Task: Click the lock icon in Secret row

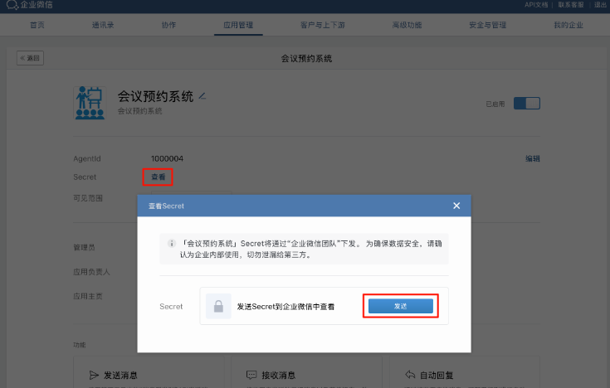Action: coord(218,306)
